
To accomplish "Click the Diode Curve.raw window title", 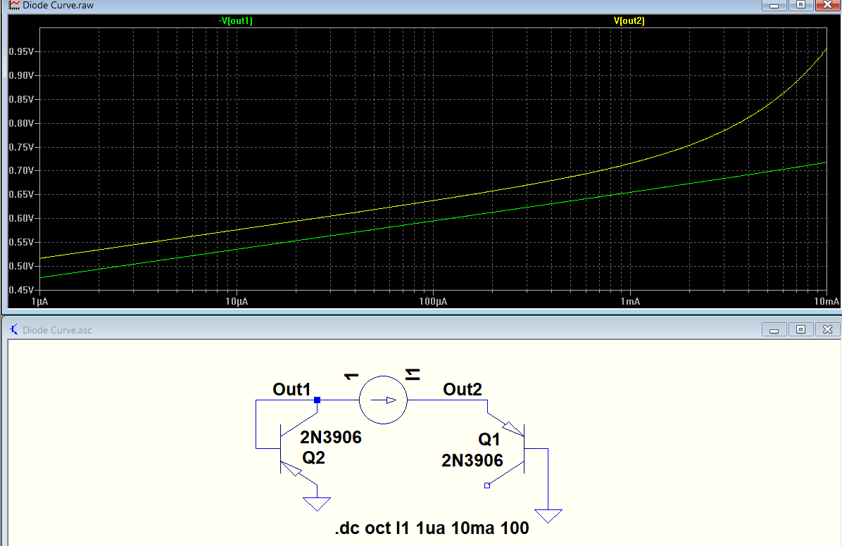I will pos(58,6).
